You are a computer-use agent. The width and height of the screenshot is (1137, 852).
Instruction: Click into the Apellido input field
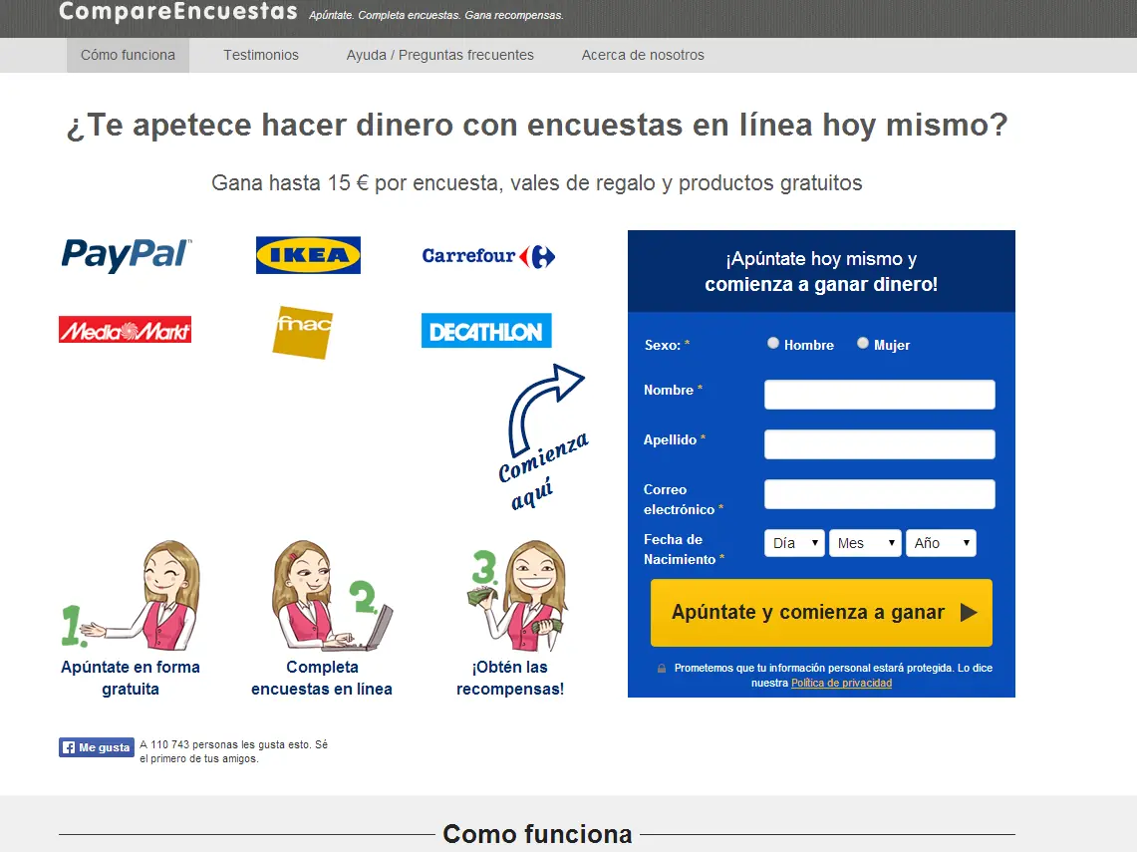(x=880, y=444)
